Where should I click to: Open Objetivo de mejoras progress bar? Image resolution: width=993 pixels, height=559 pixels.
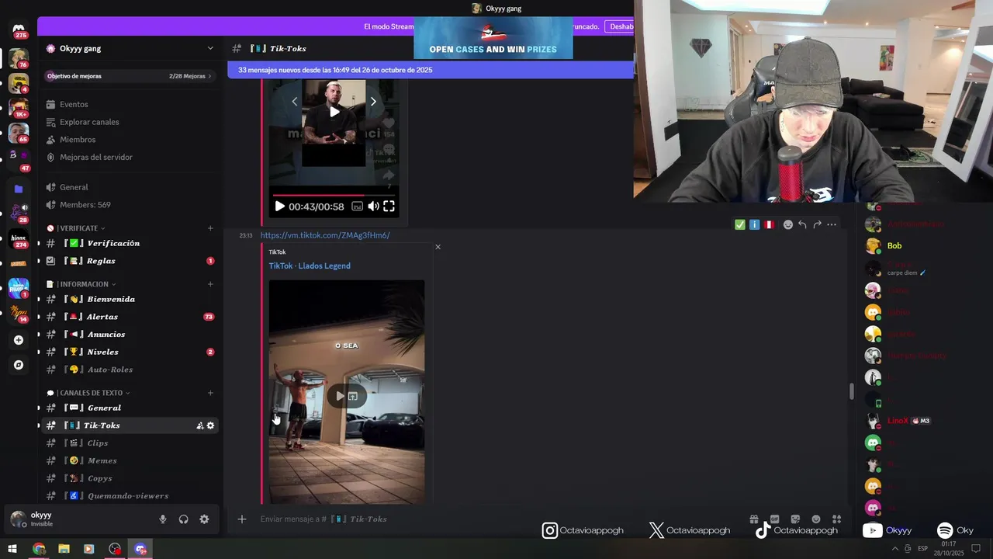(130, 76)
